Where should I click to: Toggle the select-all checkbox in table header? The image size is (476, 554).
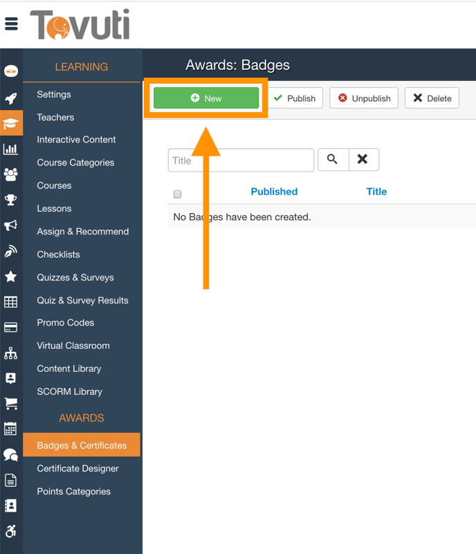point(177,194)
